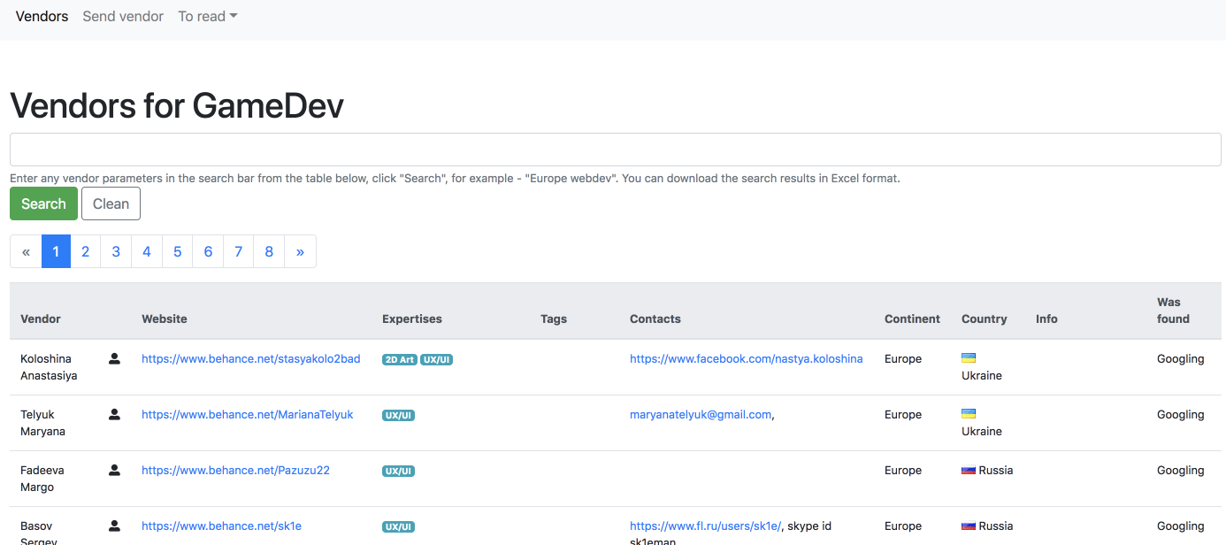This screenshot has width=1226, height=545.
Task: Open the 'To read' dropdown
Action: coord(207,16)
